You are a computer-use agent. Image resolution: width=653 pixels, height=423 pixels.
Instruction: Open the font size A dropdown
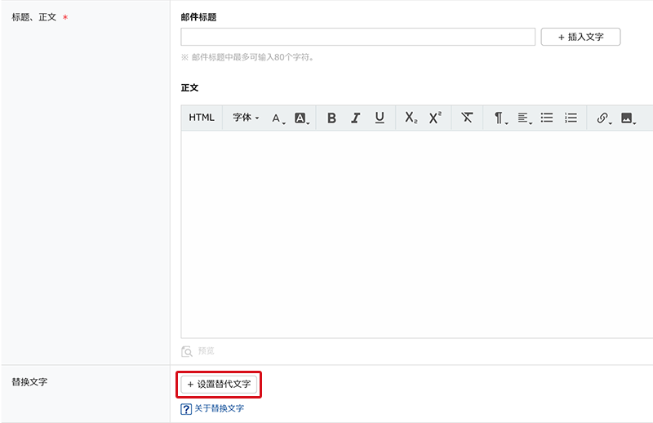coord(278,118)
